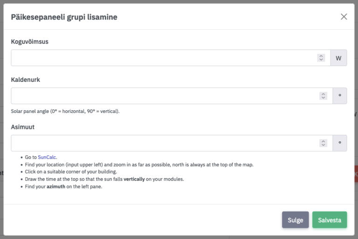
Task: Increase Asimuut value with up arrow
Action: 323,141
